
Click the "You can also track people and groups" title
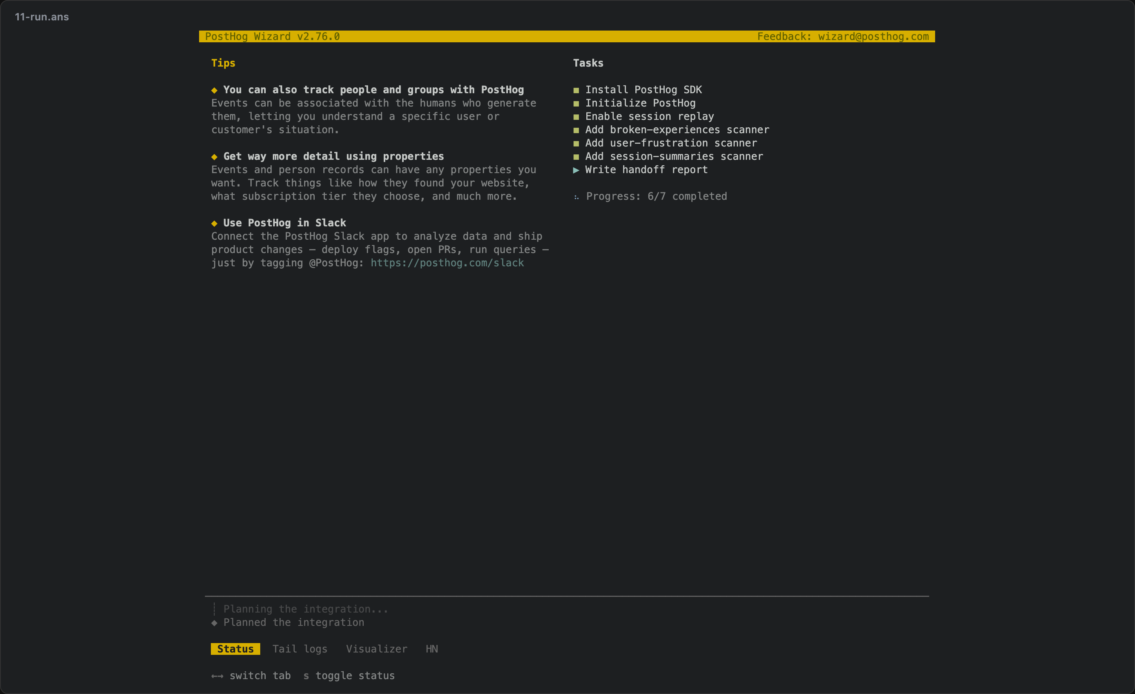(x=373, y=90)
